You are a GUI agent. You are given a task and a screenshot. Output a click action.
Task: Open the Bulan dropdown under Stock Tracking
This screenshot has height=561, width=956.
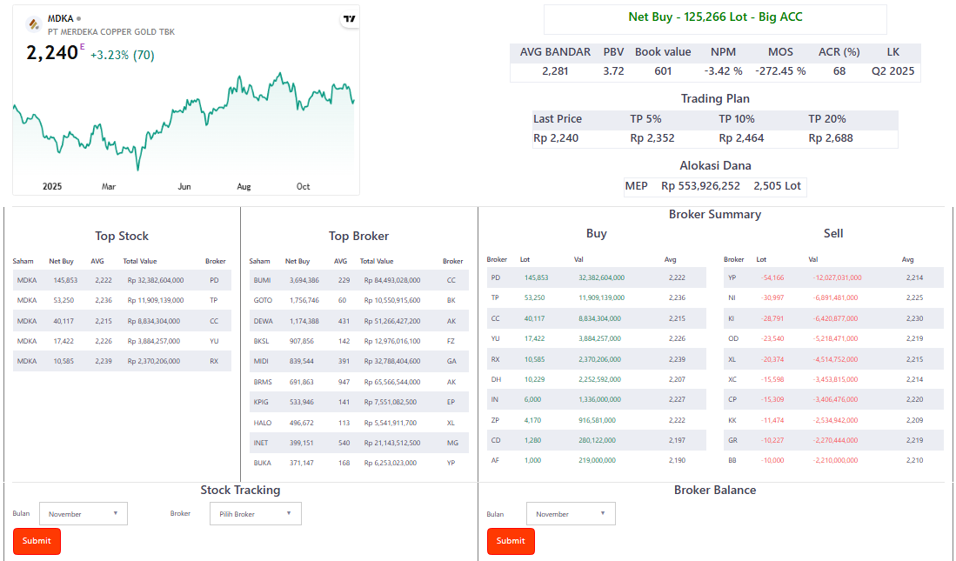click(x=84, y=514)
